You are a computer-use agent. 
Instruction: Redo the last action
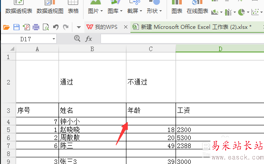(x=66, y=27)
